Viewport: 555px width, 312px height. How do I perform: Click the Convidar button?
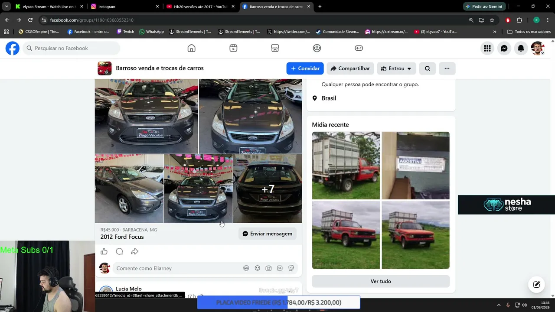pos(305,68)
